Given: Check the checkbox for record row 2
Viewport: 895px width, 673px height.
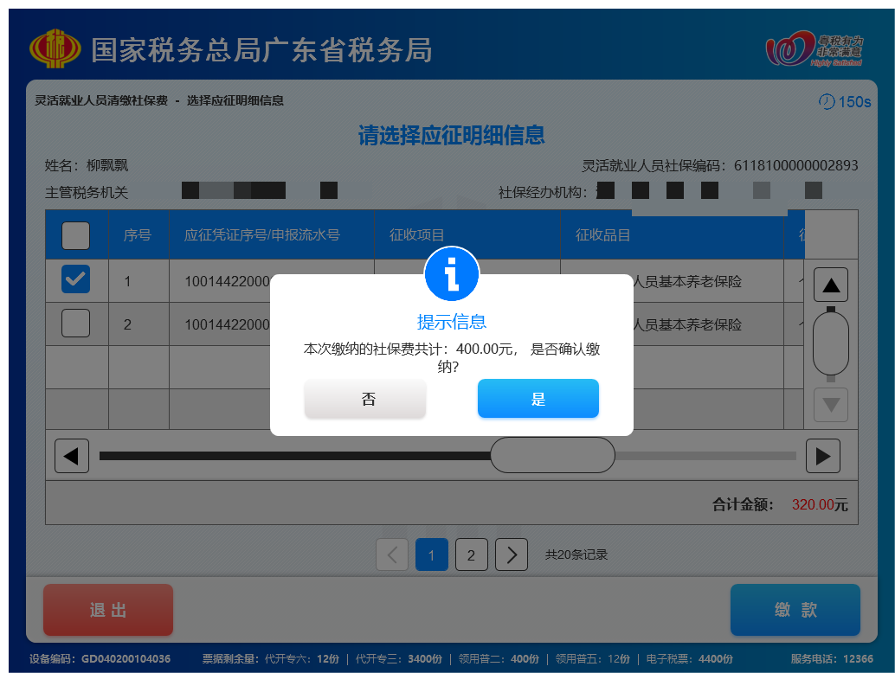Looking at the screenshot, I should (x=76, y=324).
